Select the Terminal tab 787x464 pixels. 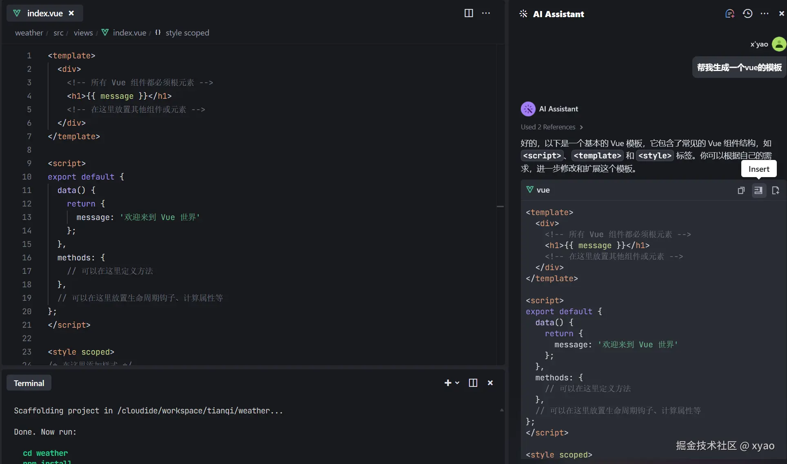(29, 383)
